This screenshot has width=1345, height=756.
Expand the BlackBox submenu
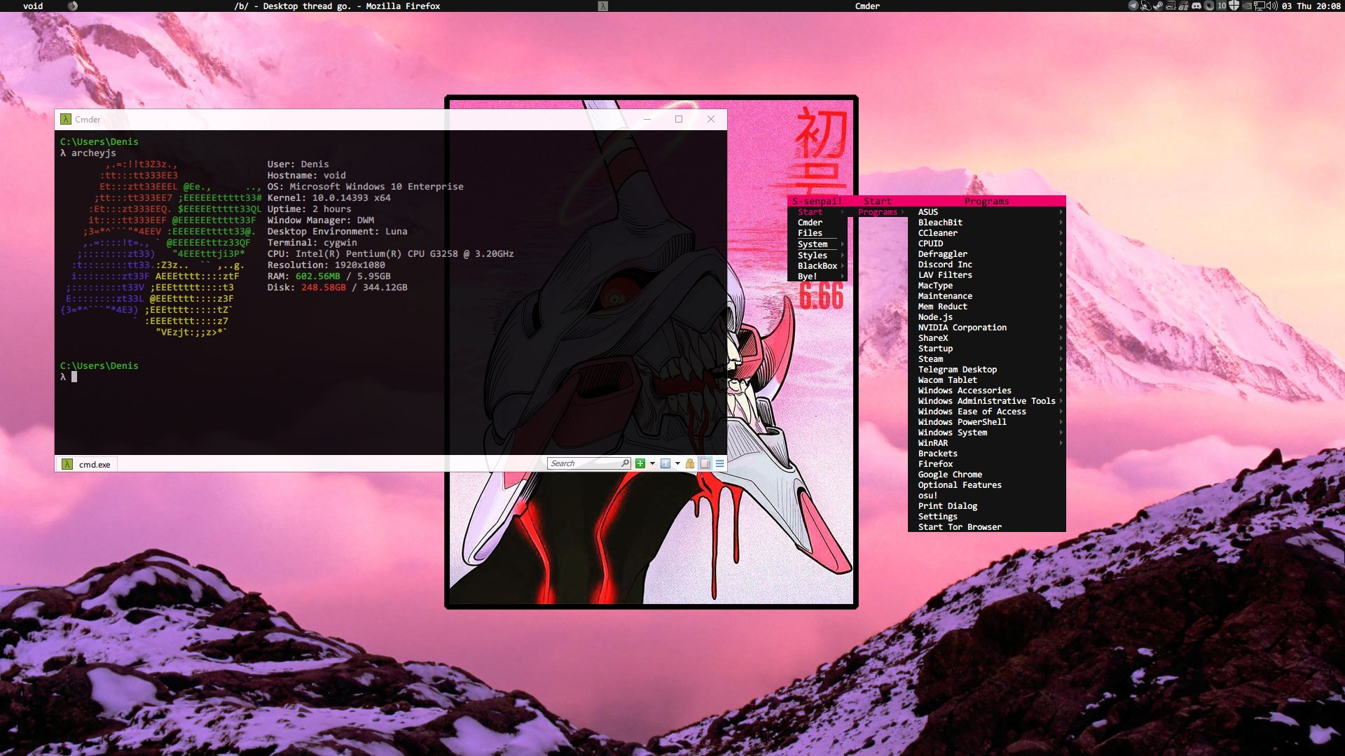point(818,266)
